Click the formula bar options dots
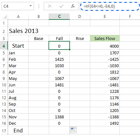The image size is (140, 135). pyautogui.click(x=39, y=6)
